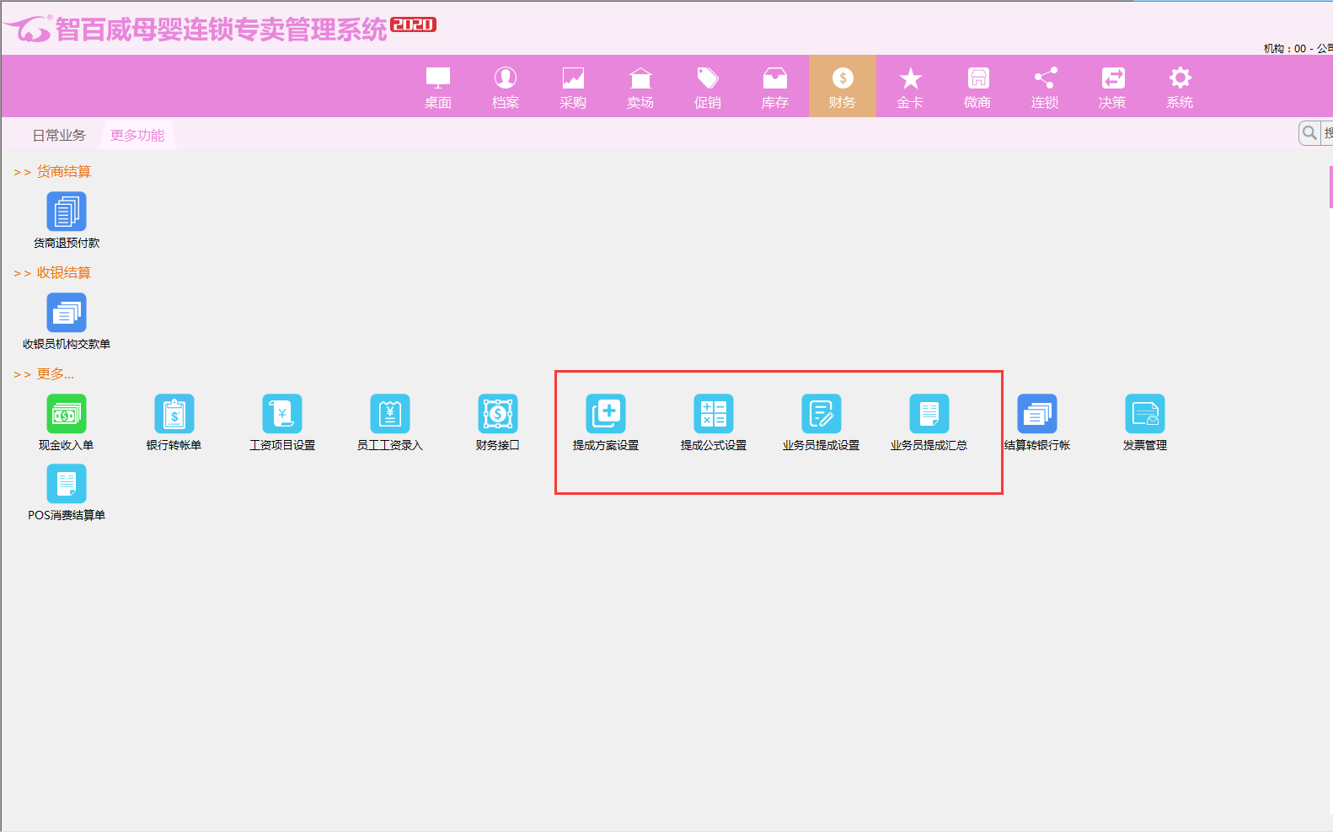The width and height of the screenshot is (1333, 832).
Task: Click the 现金收入单 green cash icon
Action: click(67, 414)
